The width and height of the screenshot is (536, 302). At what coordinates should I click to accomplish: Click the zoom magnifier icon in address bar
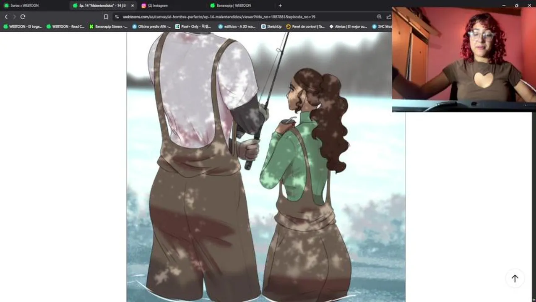(379, 17)
